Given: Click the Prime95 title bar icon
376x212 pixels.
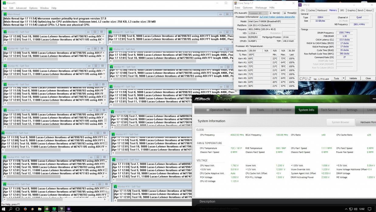Looking at the screenshot, I should click(4, 3).
